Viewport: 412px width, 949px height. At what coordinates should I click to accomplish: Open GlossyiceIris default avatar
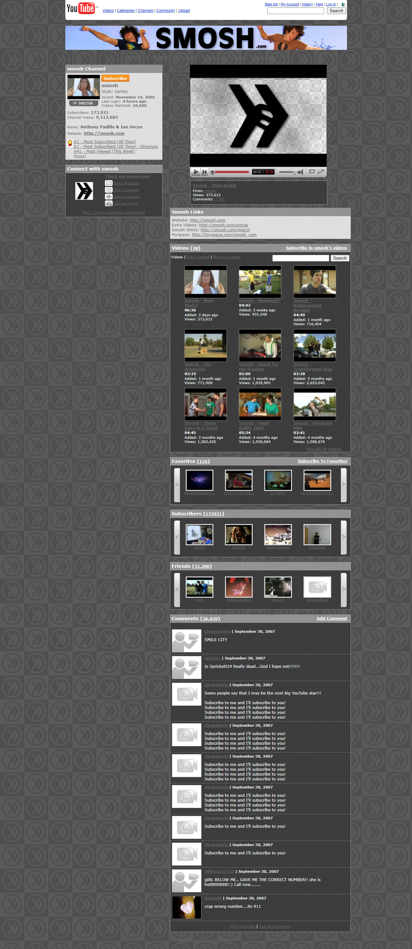(186, 640)
